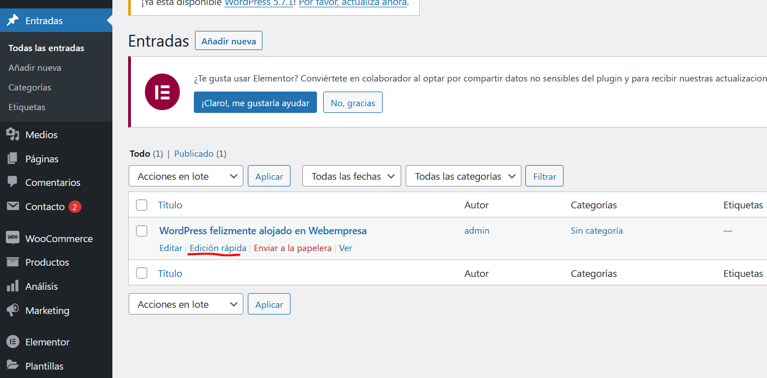Image resolution: width=767 pixels, height=378 pixels.
Task: Click the Contacto notification badge showing 2
Action: (75, 207)
